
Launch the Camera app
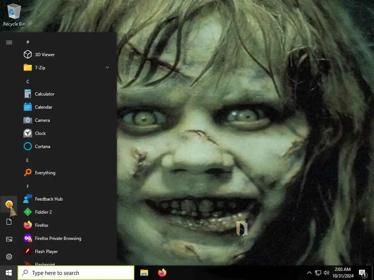coord(67,120)
